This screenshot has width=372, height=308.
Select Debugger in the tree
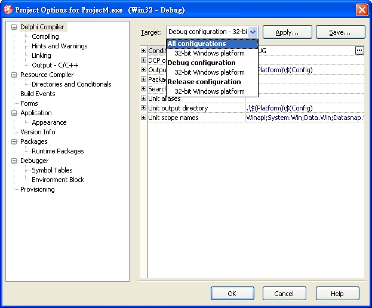(x=35, y=161)
